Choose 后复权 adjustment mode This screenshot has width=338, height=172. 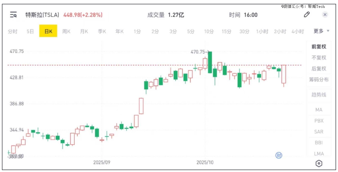tap(319, 69)
